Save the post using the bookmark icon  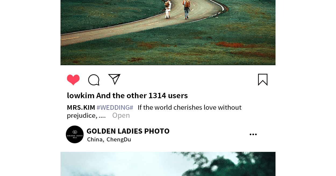pos(263,80)
